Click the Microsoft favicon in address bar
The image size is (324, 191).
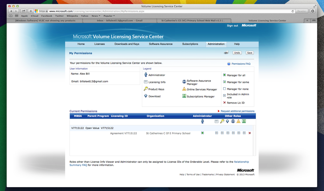36,11
